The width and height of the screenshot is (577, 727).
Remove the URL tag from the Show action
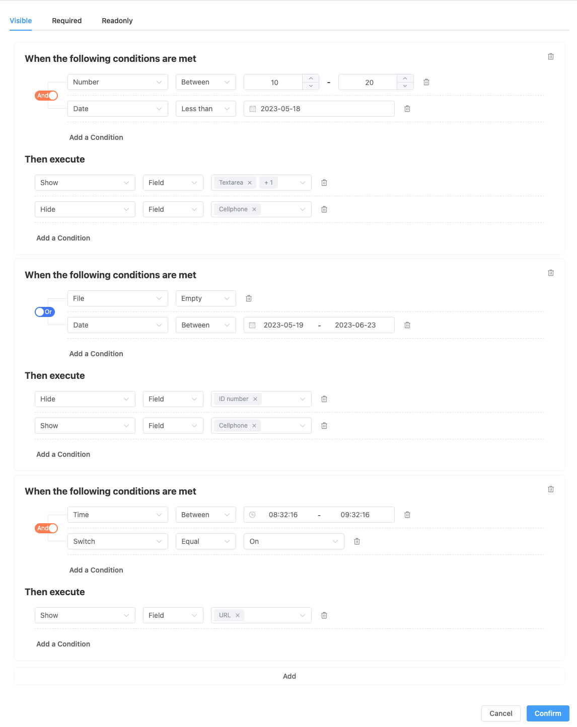pos(237,615)
